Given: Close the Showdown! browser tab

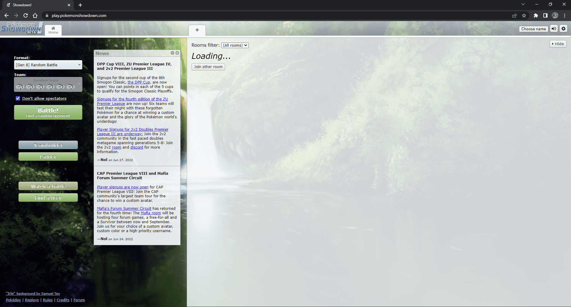Looking at the screenshot, I should point(69,5).
